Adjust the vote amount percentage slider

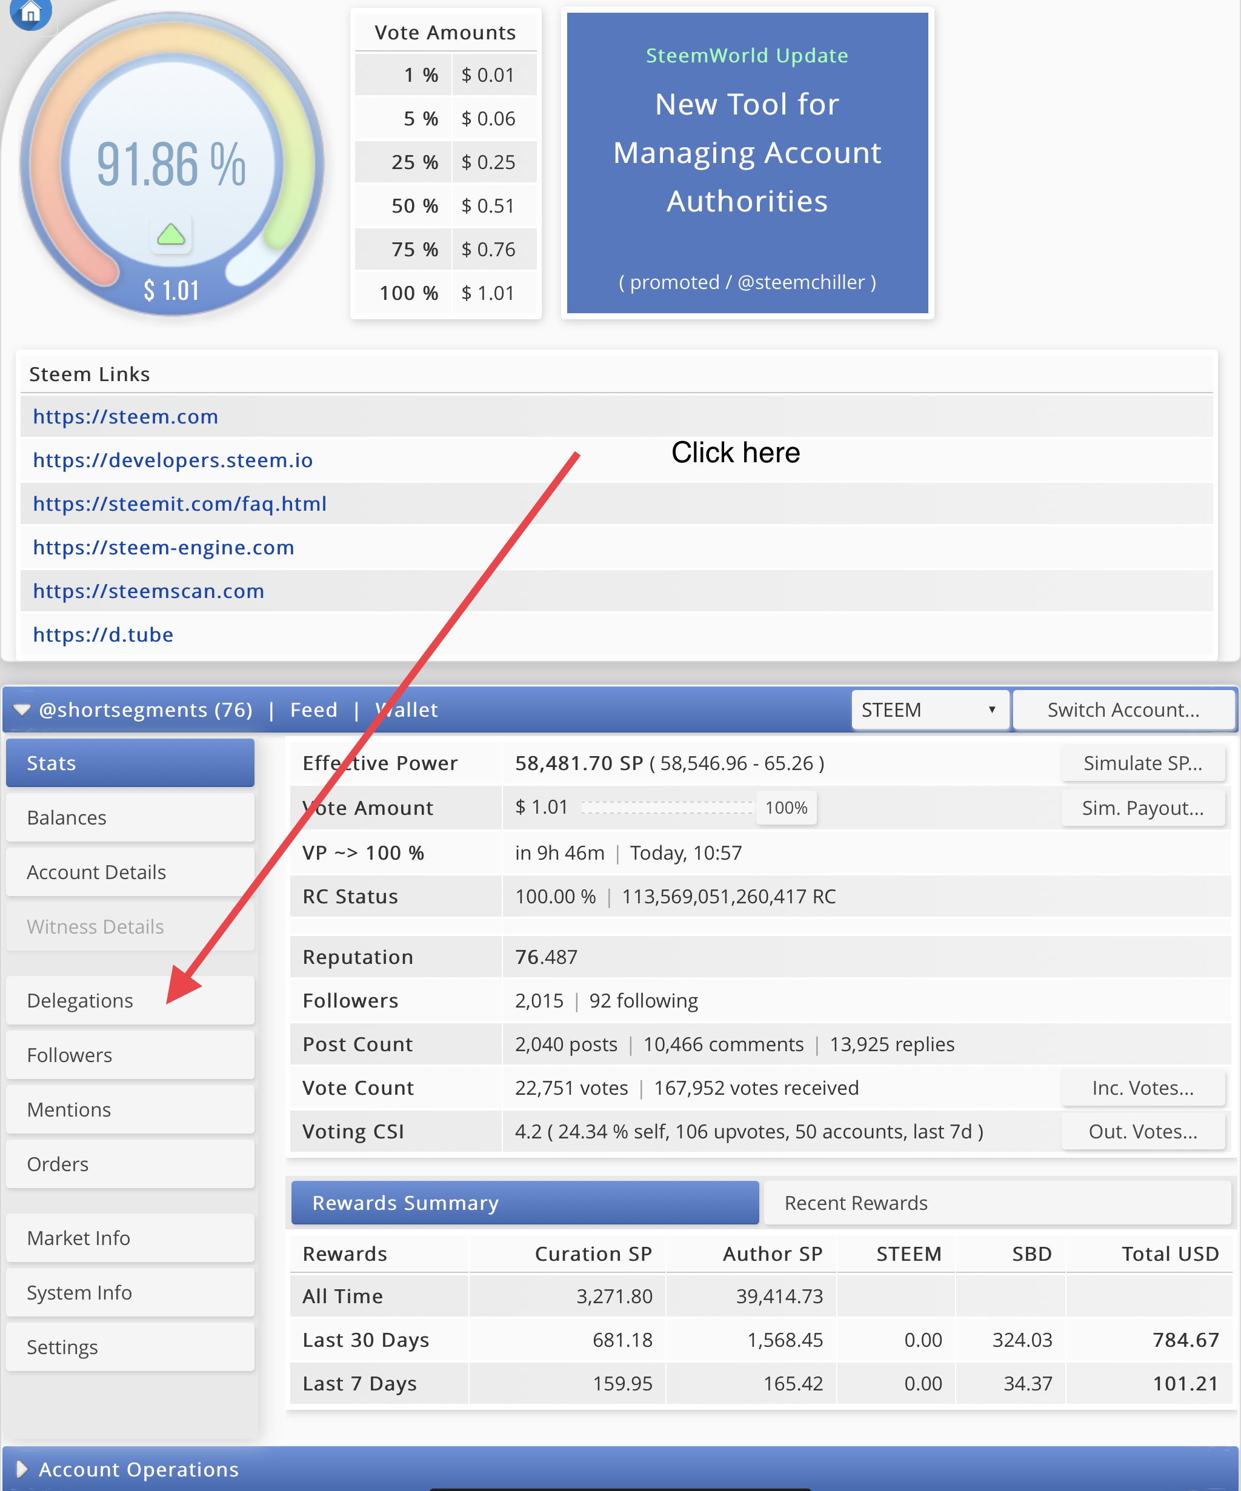click(x=786, y=808)
